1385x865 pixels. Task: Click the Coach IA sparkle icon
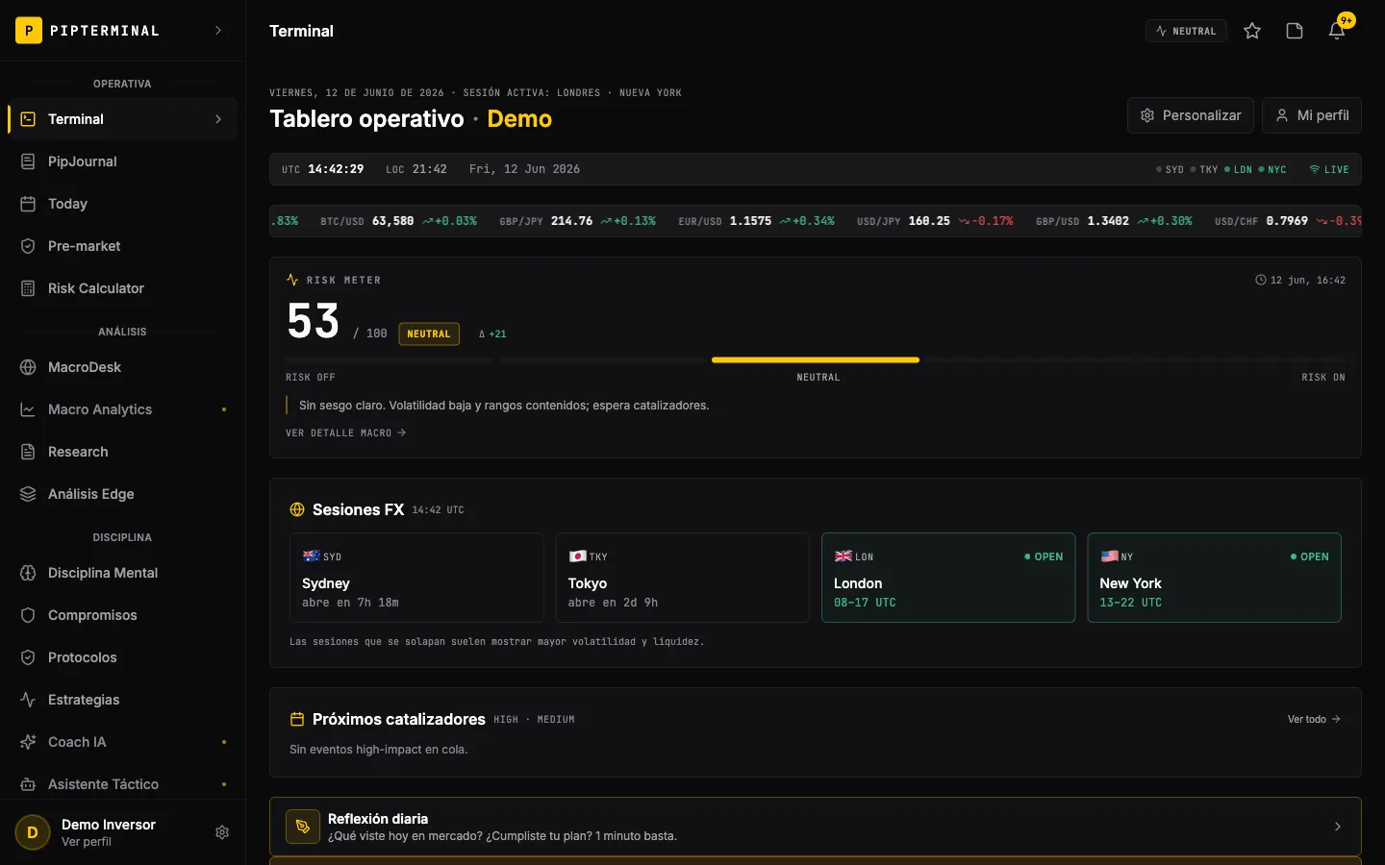point(28,742)
